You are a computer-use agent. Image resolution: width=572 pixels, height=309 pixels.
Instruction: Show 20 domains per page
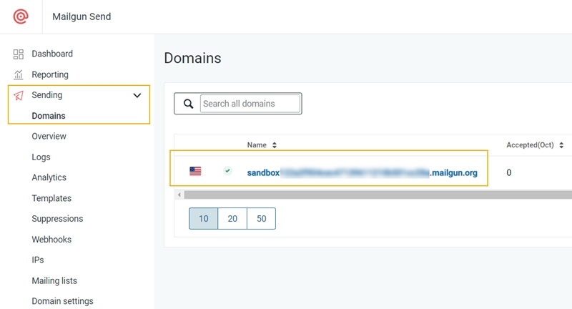(x=232, y=219)
